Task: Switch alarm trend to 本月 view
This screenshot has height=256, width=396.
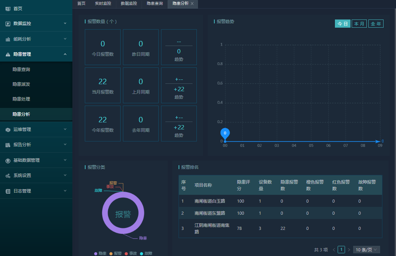Action: [359, 24]
